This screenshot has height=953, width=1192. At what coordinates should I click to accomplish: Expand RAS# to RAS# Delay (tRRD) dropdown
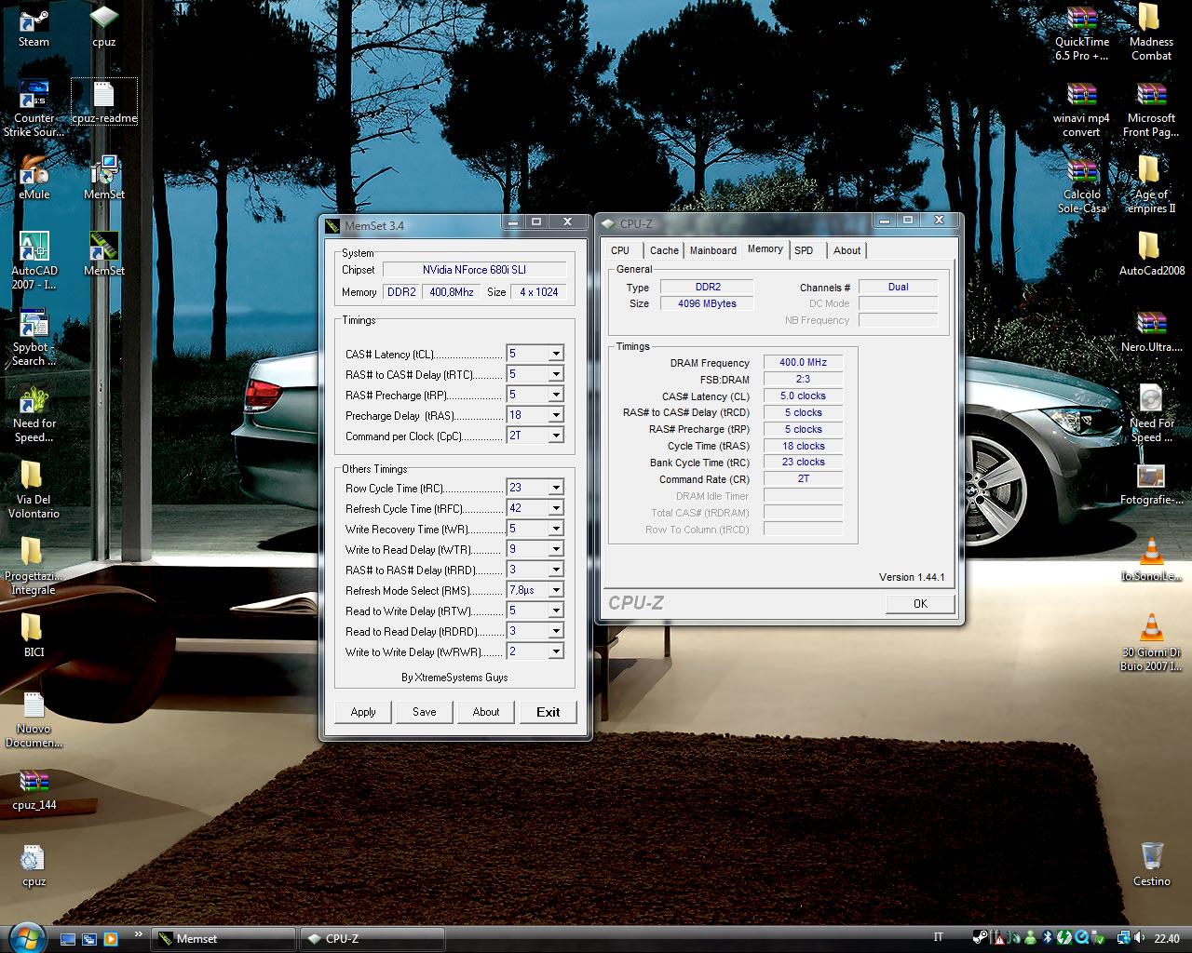point(556,570)
